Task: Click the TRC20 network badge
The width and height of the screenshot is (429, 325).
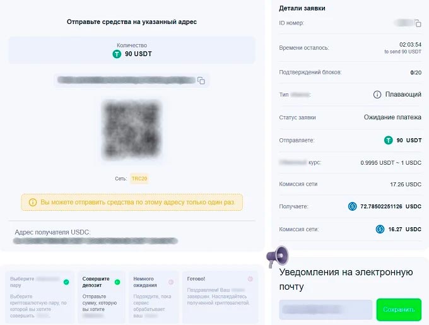Action: [x=139, y=179]
